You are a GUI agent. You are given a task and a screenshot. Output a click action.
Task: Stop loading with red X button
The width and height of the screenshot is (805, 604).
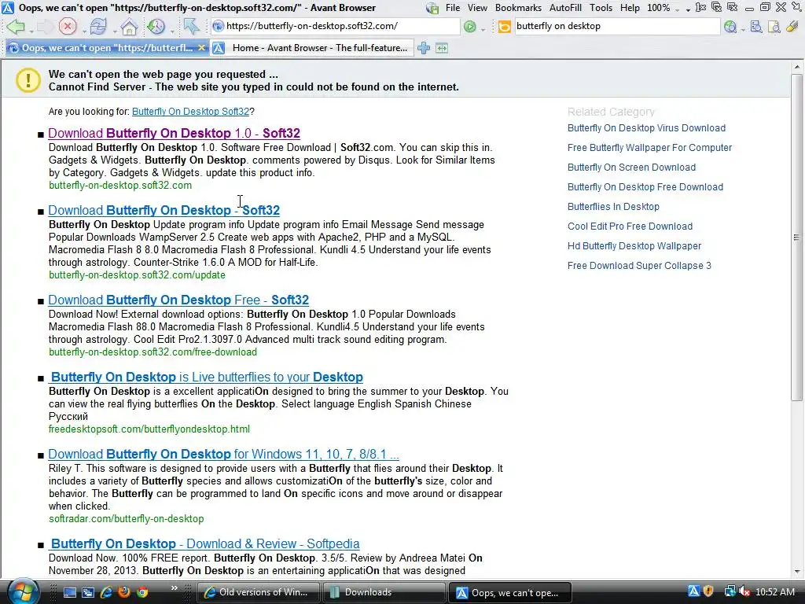68,26
